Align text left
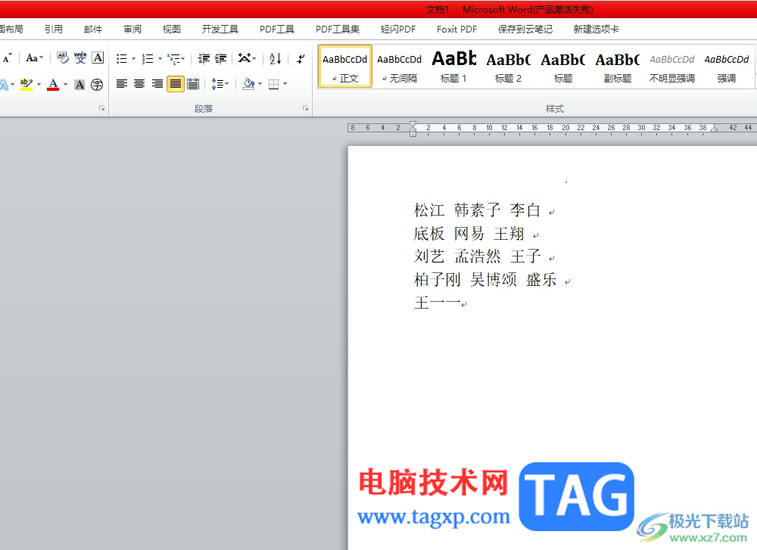 tap(122, 84)
